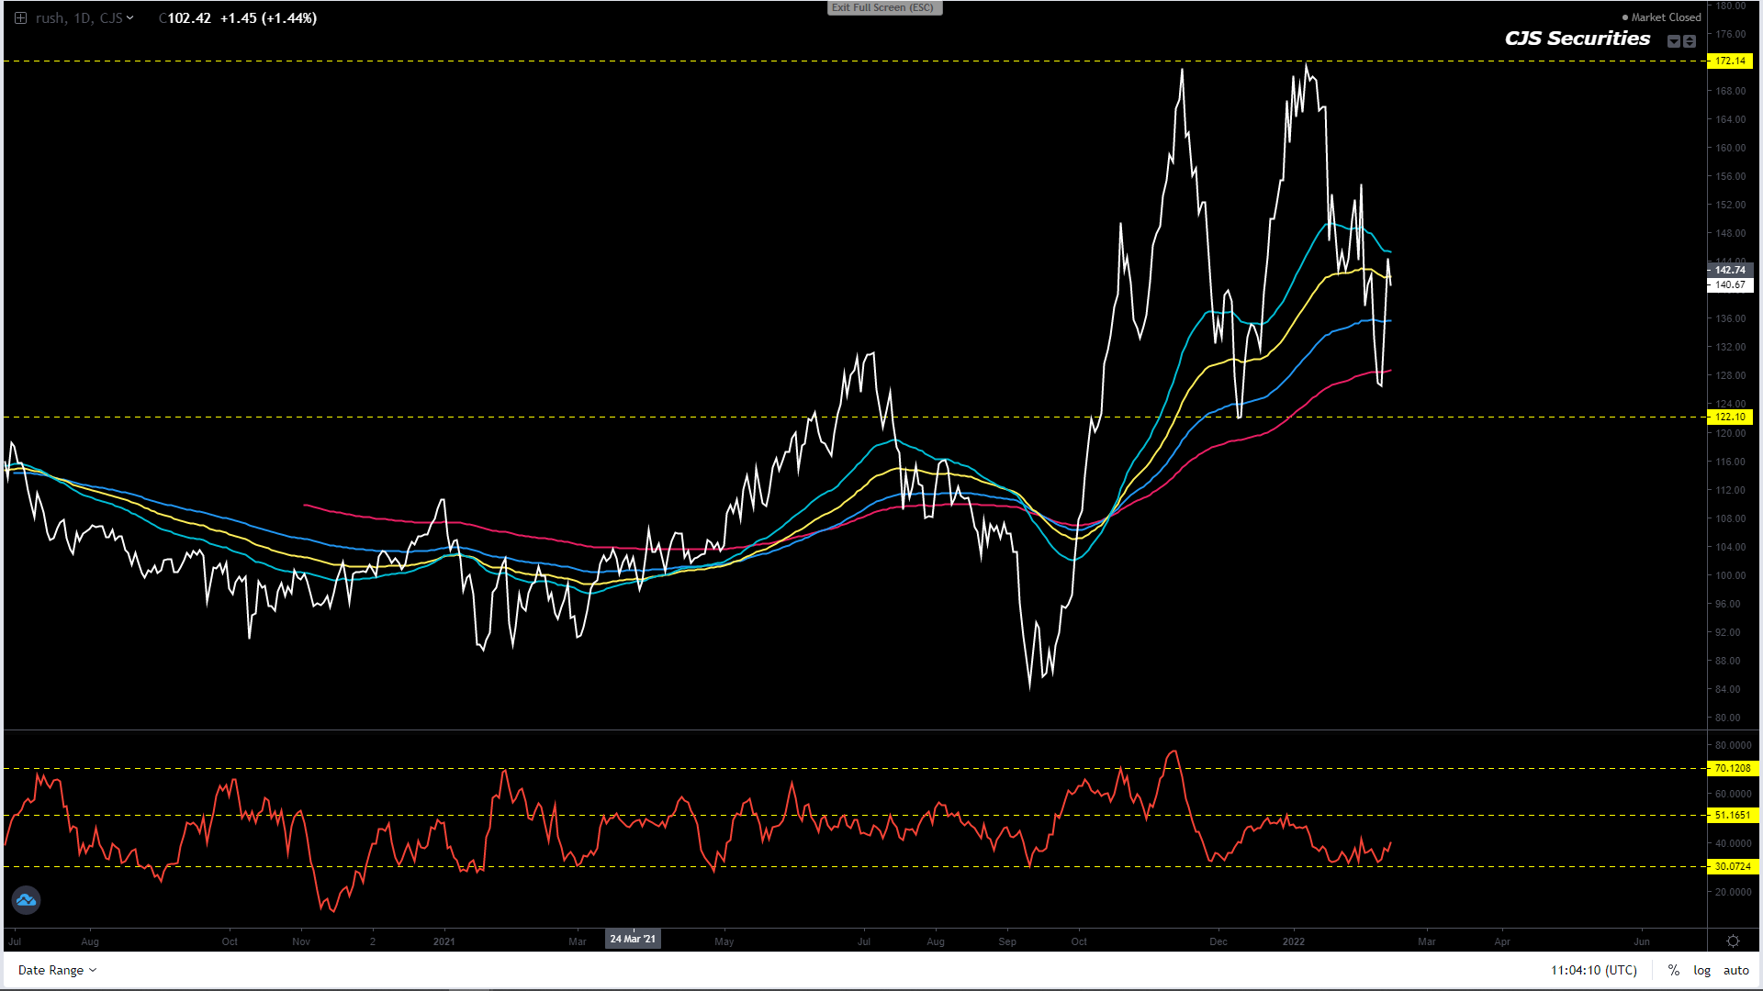Click the 70.1208 RSI level label

click(x=1732, y=768)
